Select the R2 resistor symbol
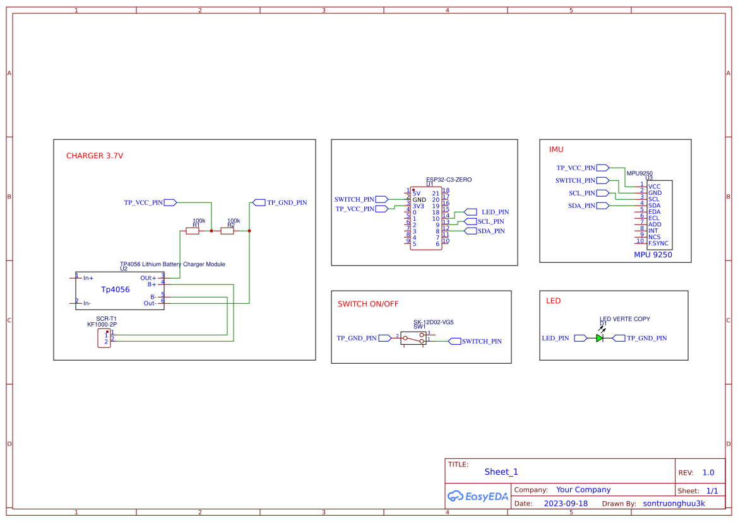Screen dimensions: 738x522 coord(227,231)
